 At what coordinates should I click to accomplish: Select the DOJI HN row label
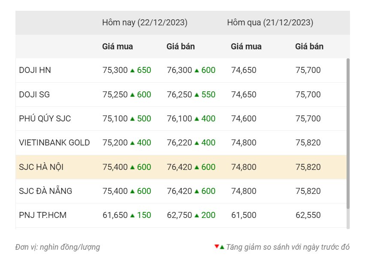[35, 70]
